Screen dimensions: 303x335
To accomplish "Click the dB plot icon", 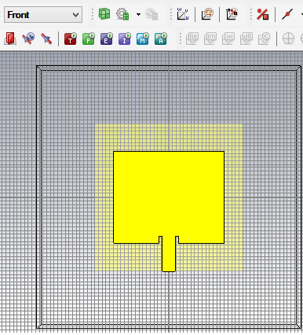I will (x=246, y=39).
